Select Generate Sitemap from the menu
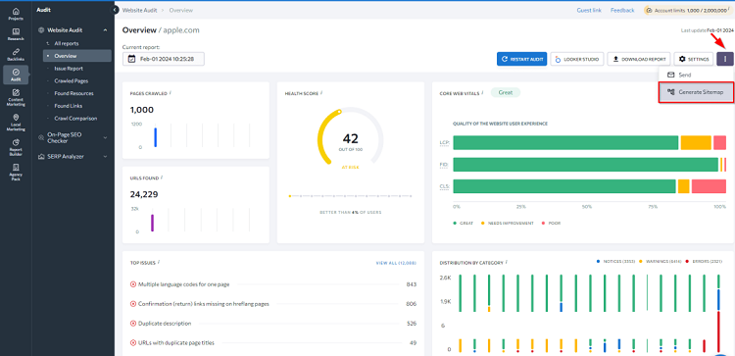Screen dimensions: 735x356 tap(696, 92)
